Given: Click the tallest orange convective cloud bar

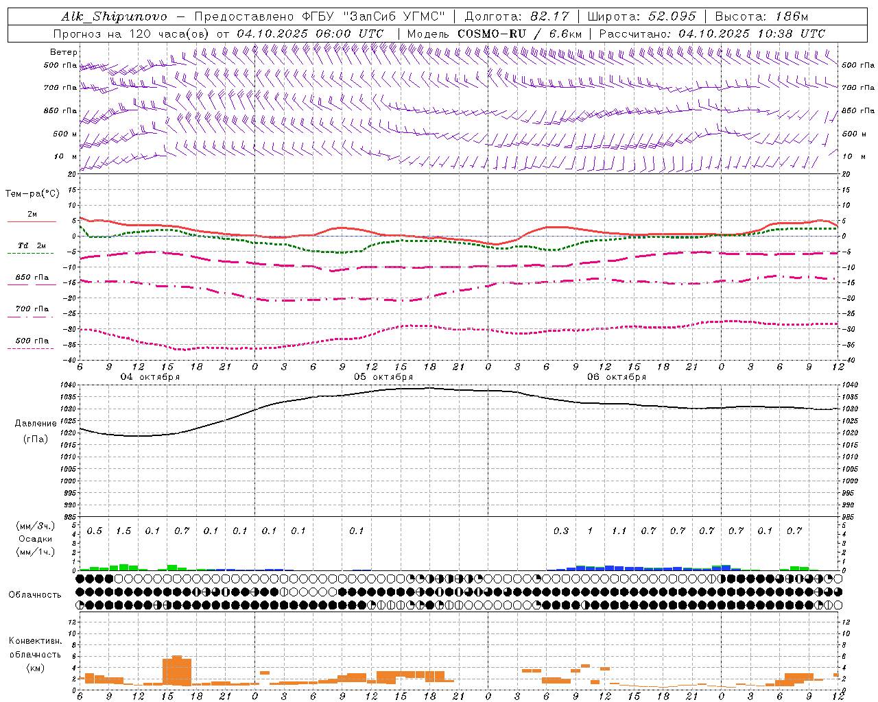Looking at the screenshot, I should (177, 670).
